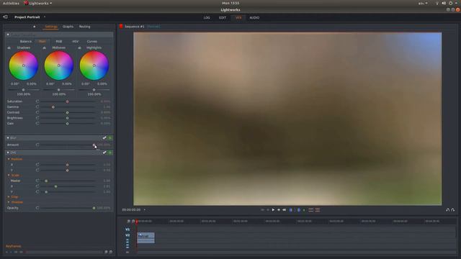
Task: Reset the Highlights wheel with its home icon
Action: [79, 47]
